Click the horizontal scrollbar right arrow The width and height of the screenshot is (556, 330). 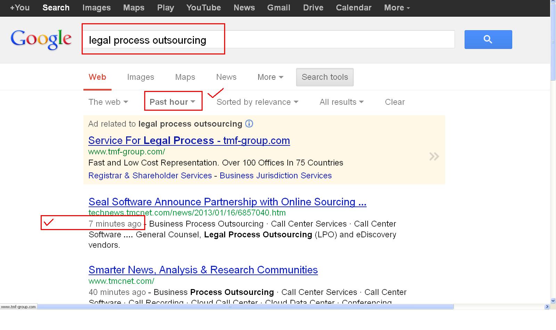[547, 307]
